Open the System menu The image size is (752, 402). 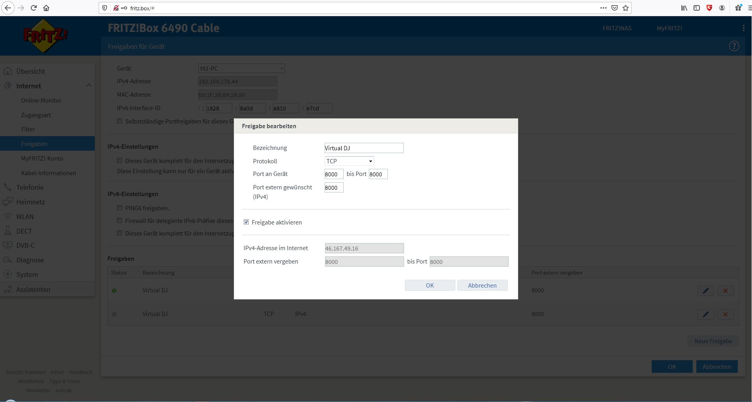click(x=27, y=275)
